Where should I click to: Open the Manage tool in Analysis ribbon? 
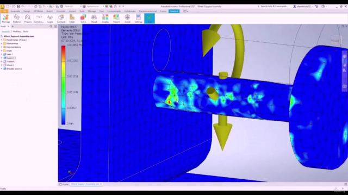(x=6, y=18)
